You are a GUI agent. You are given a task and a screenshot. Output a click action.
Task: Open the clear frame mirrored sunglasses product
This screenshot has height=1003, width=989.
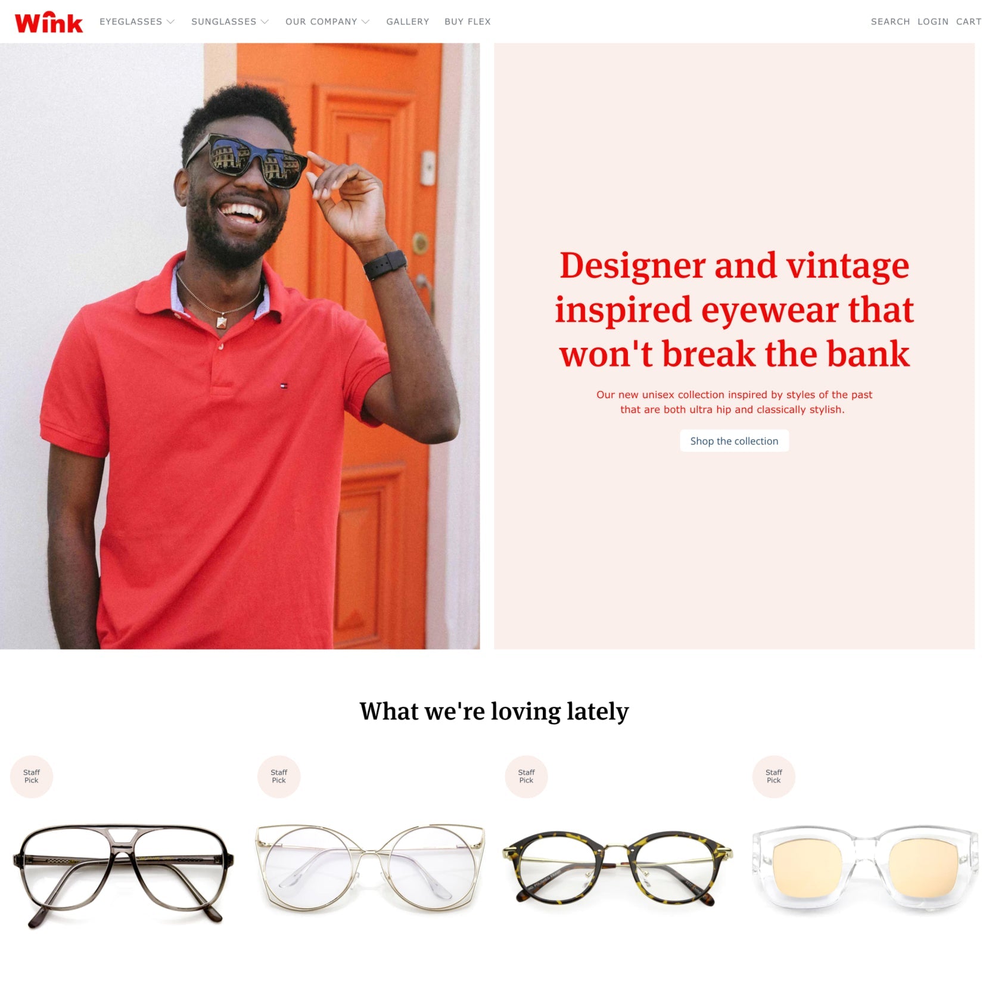pyautogui.click(x=865, y=868)
